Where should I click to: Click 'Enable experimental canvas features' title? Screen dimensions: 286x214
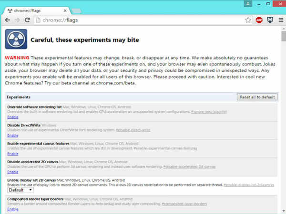[38, 144]
